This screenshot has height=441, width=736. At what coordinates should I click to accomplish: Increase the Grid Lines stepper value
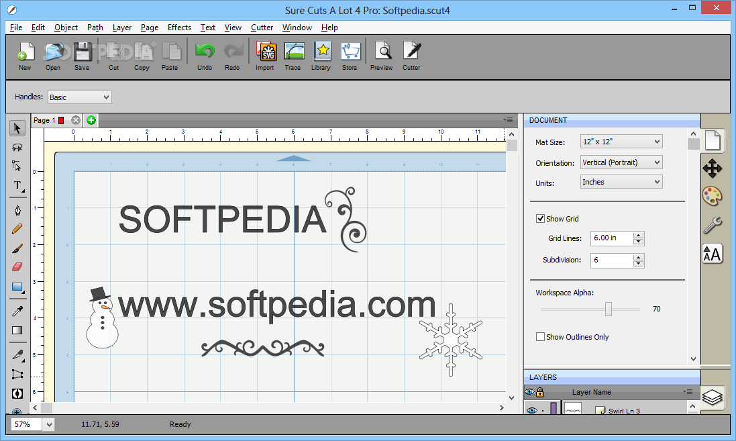(638, 236)
